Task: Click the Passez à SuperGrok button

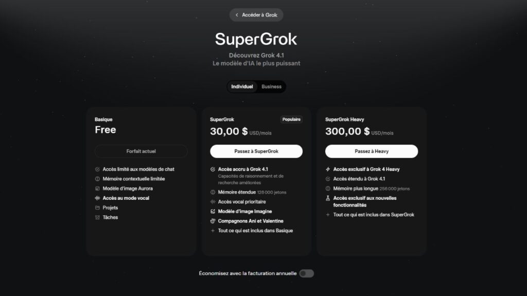Action: click(x=256, y=151)
